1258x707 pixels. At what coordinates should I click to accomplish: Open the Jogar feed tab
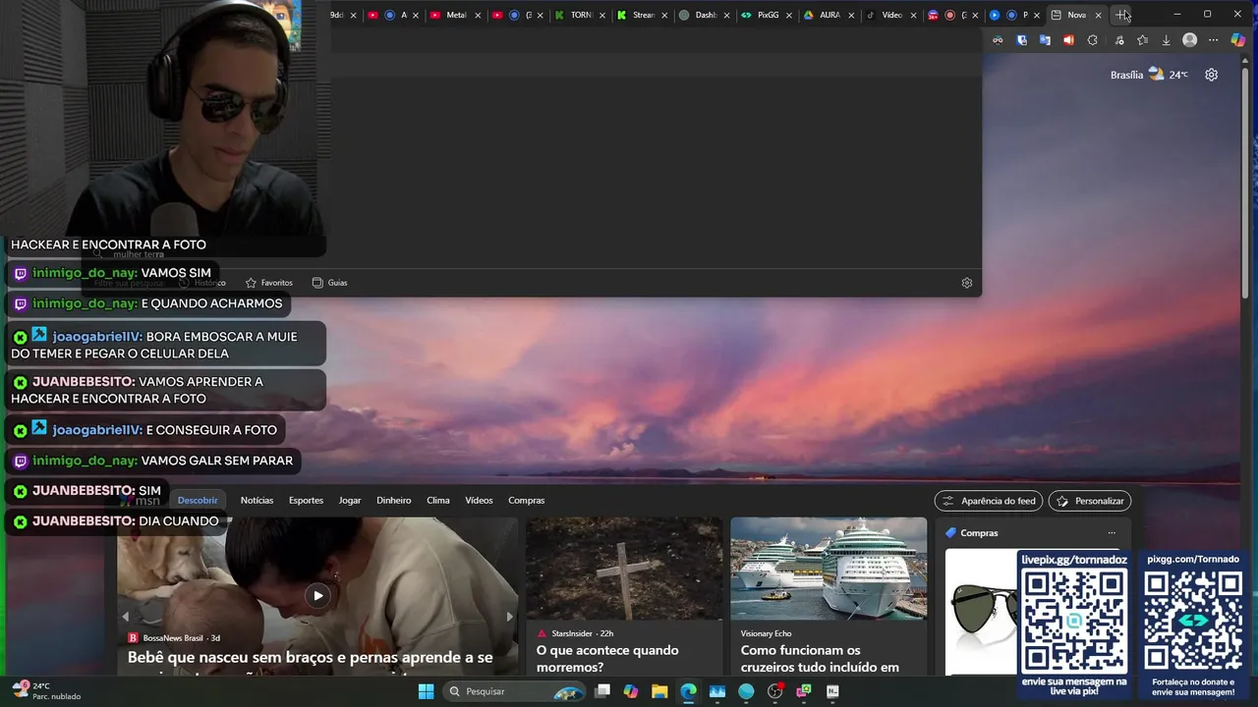click(x=350, y=500)
